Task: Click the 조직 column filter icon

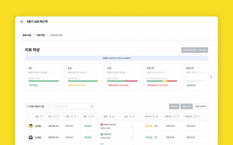Action: tap(57, 116)
